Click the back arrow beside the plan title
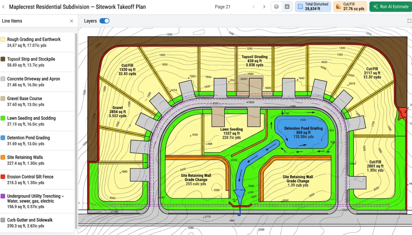Image resolution: width=412 pixels, height=235 pixels. (x=3, y=7)
